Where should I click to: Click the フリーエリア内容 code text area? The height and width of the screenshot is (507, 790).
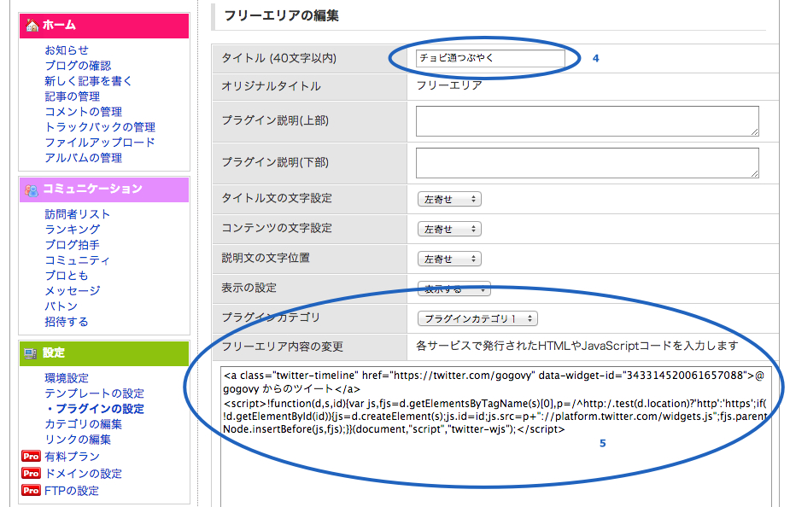495,437
